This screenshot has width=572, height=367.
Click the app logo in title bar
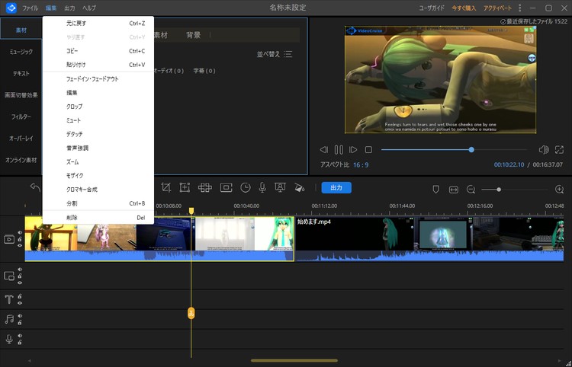(11, 8)
